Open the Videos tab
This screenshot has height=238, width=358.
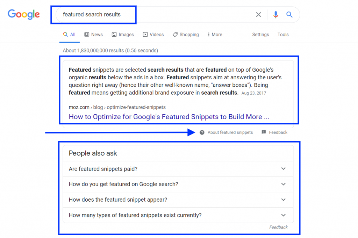153,35
